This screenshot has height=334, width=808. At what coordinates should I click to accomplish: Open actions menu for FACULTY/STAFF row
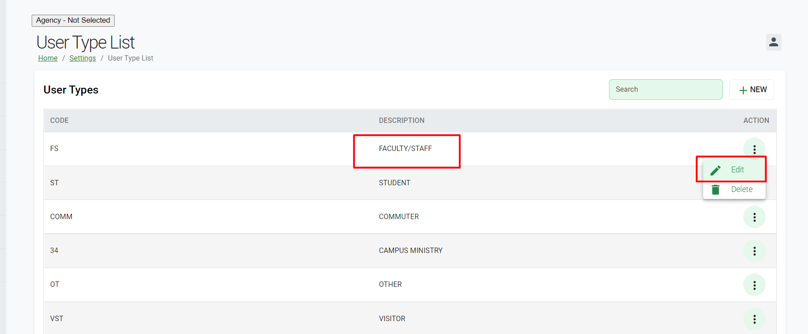point(754,148)
